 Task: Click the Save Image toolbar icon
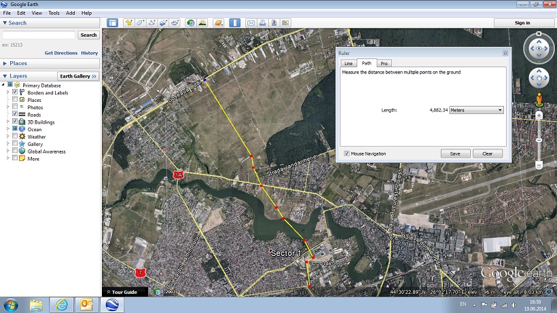pos(285,22)
